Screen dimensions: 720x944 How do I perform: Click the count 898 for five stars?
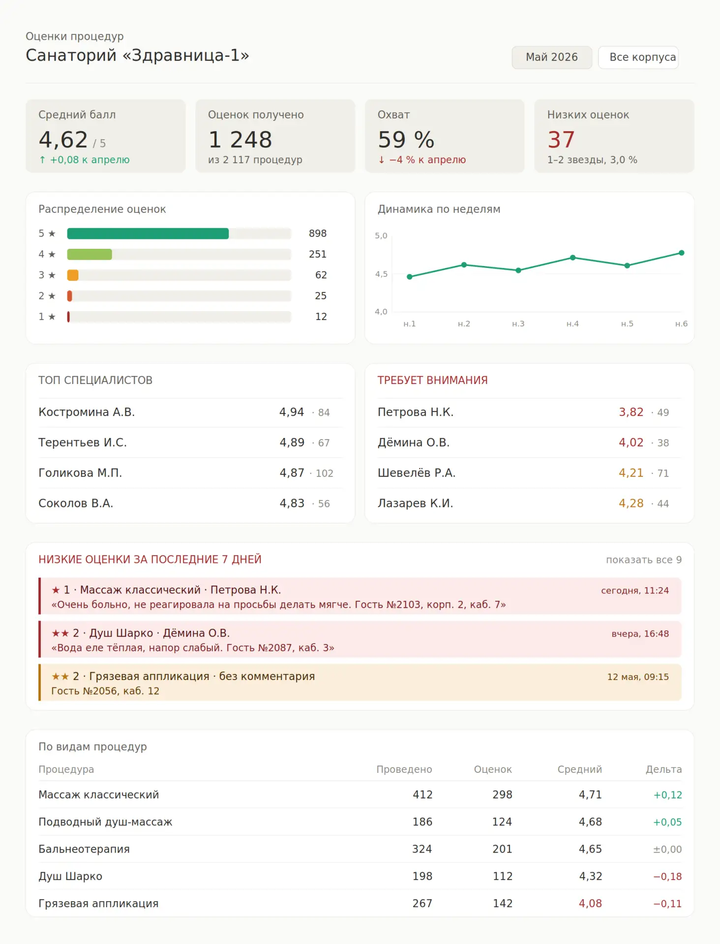(318, 234)
